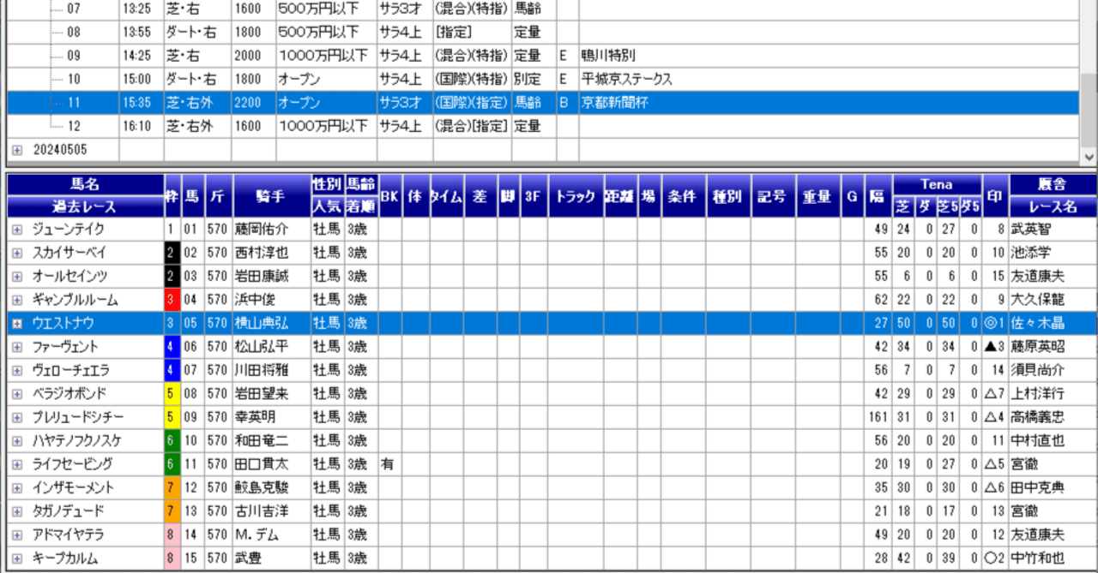This screenshot has width=1098, height=573.
Task: Expand the ベラジオボンド horse row
Action: click(17, 394)
